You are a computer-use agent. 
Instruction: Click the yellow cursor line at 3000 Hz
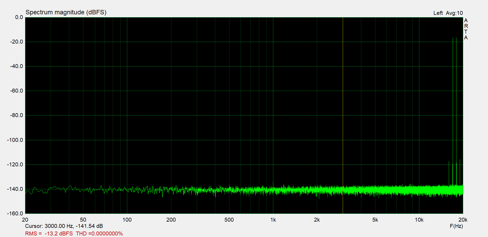pyautogui.click(x=343, y=115)
